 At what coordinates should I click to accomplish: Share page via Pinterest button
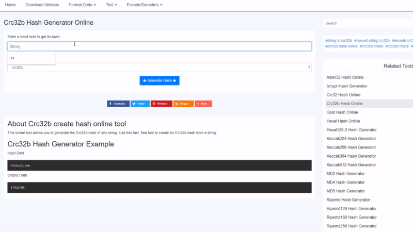[162, 104]
